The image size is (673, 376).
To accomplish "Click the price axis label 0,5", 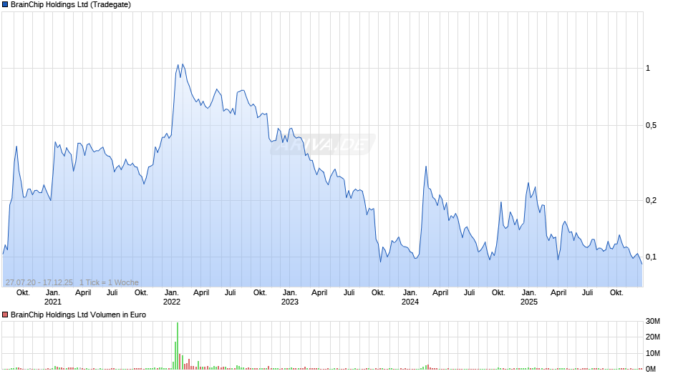I will click(x=651, y=126).
